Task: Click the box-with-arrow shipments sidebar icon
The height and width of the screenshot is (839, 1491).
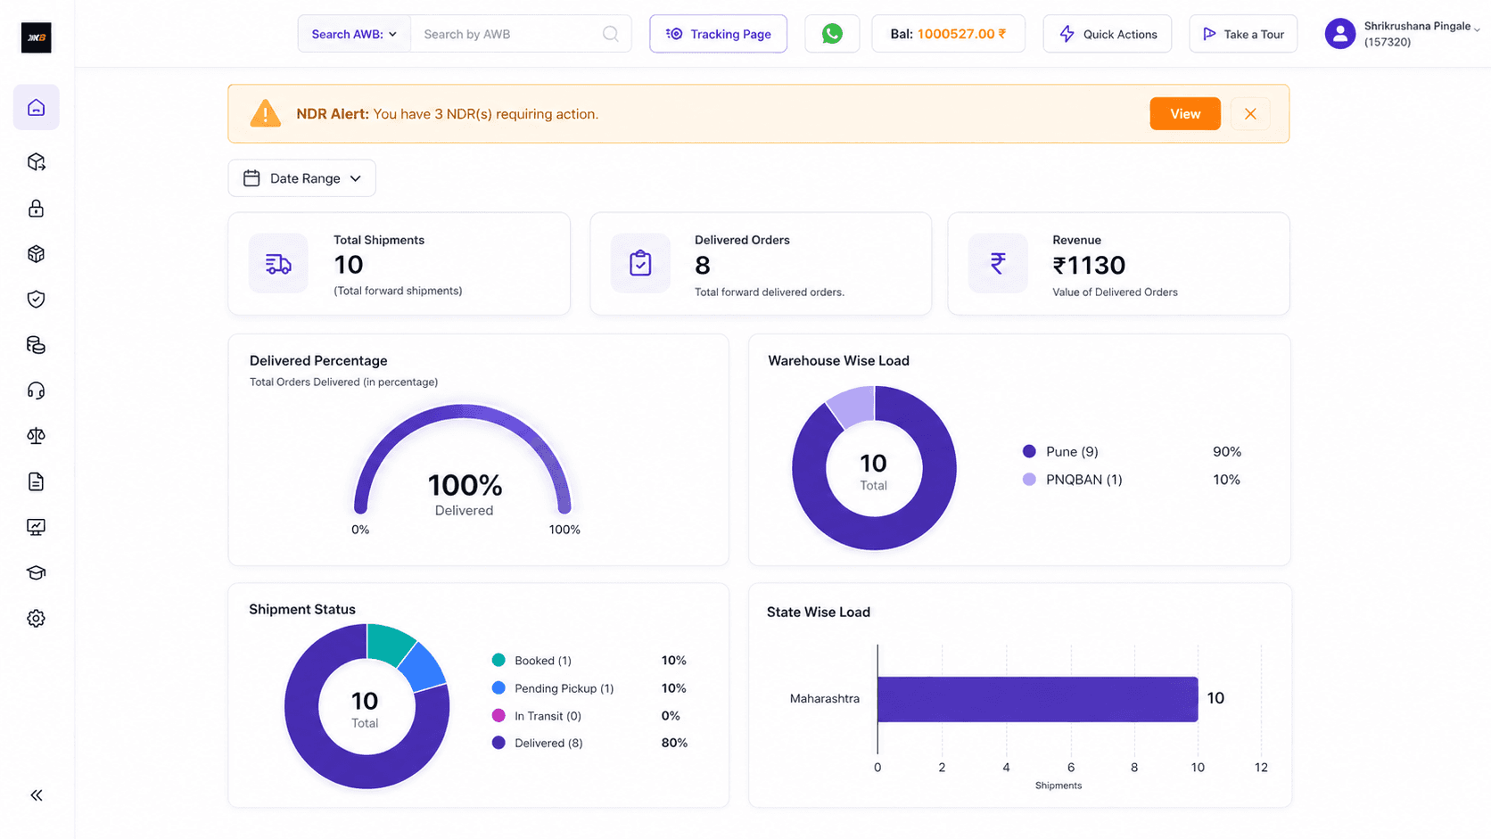Action: coord(36,162)
